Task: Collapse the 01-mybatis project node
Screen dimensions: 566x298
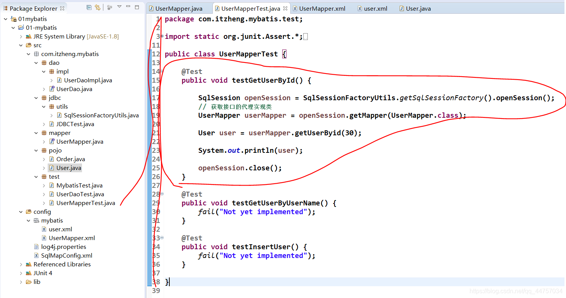Action: pos(13,28)
